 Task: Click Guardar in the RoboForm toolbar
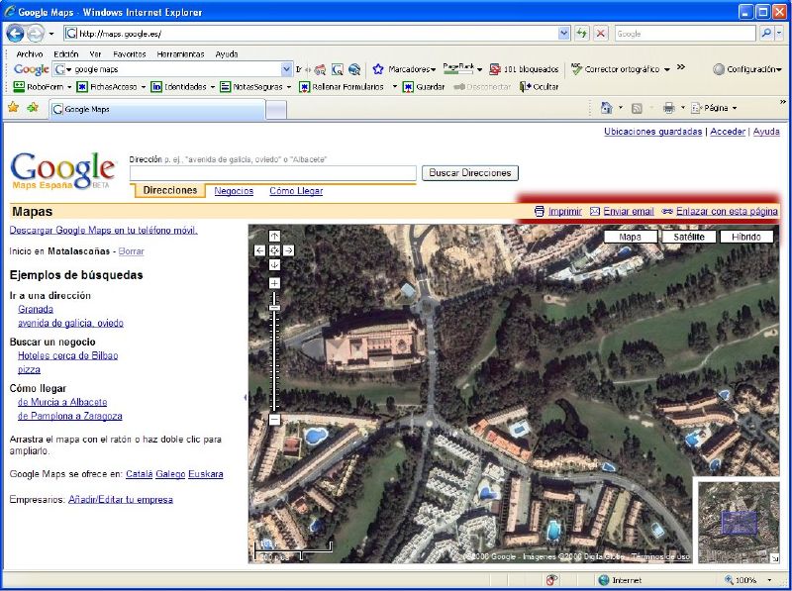(424, 87)
